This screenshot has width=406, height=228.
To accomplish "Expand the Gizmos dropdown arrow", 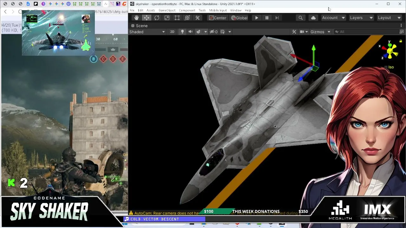I will click(x=329, y=32).
